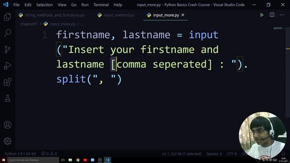Open the Run and Debug view
The width and height of the screenshot is (290, 163).
7,66
